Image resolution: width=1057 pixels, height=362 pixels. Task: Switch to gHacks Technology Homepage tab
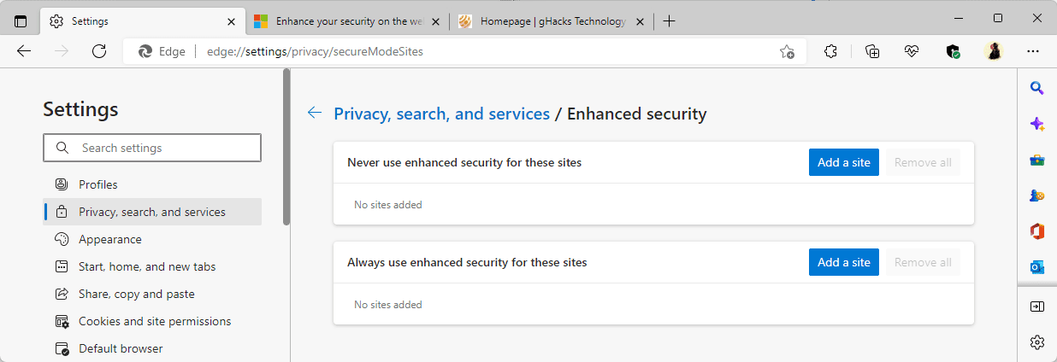(552, 21)
